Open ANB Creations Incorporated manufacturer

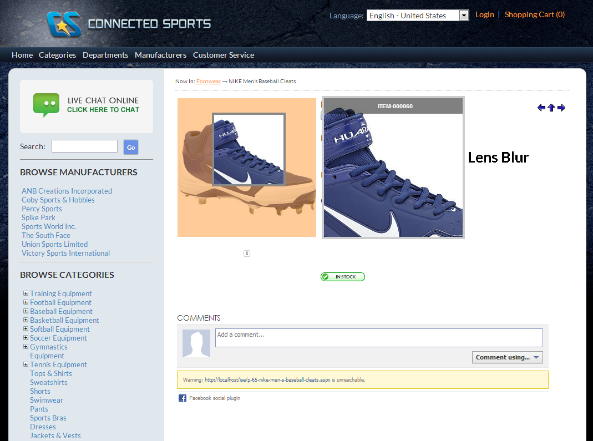[x=67, y=191]
